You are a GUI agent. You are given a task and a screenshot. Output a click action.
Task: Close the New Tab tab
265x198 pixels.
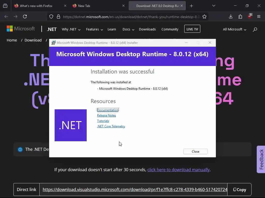tap(123, 6)
